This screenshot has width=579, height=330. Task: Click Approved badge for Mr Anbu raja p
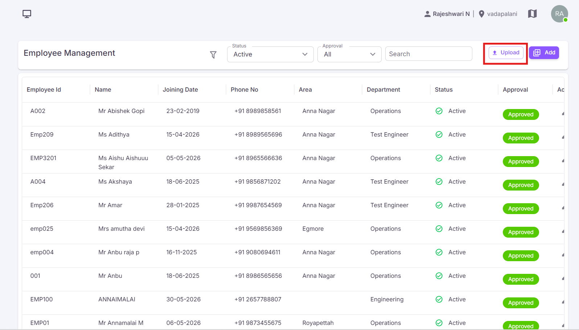(x=521, y=256)
